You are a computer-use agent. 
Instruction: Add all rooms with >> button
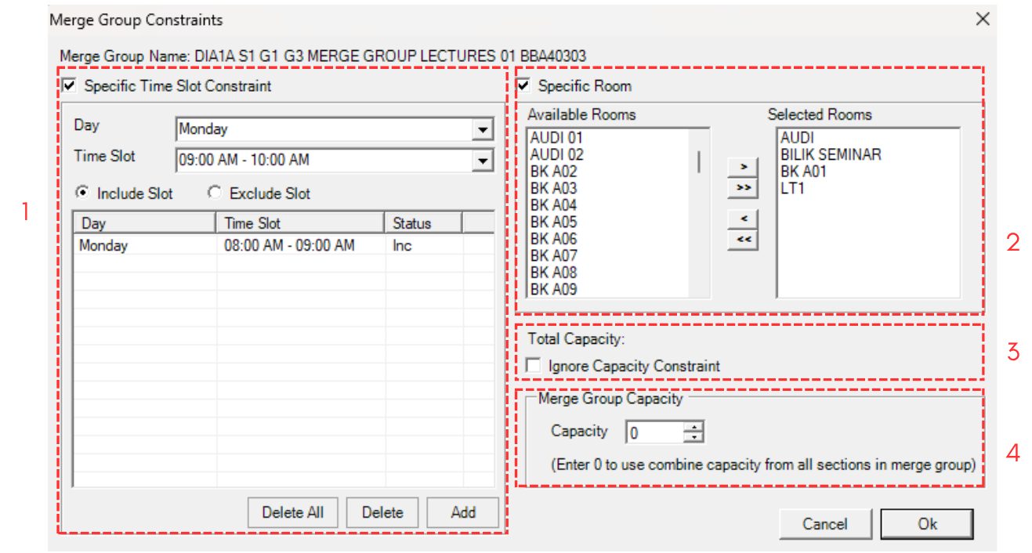[x=743, y=188]
